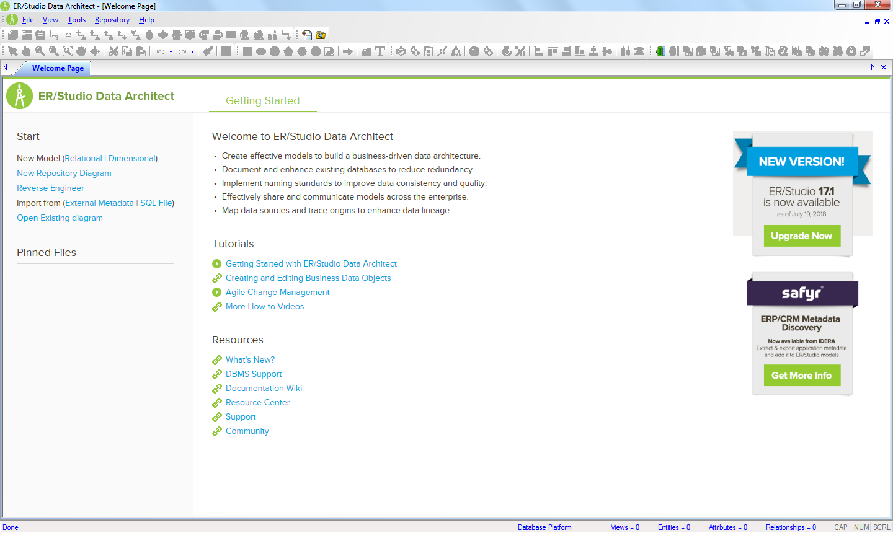
Task: Open DBMS Support link
Action: [x=254, y=374]
